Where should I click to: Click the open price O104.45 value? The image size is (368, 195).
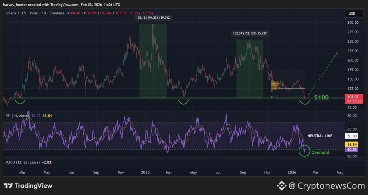[x=74, y=13]
